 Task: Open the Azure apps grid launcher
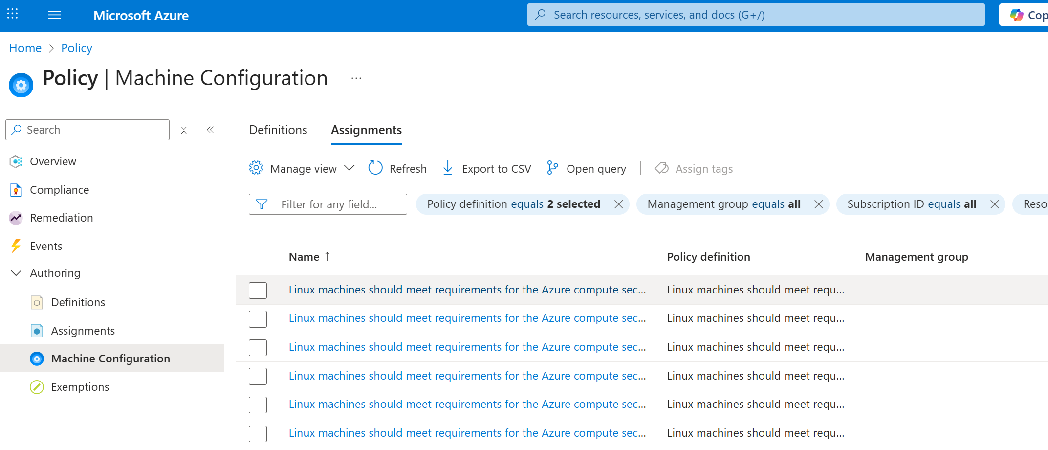pos(13,14)
